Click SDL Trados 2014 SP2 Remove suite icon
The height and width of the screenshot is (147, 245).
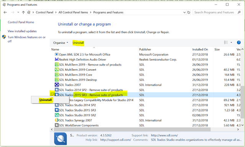pos(57,90)
